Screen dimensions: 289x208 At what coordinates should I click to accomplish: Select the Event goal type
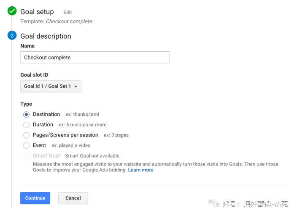coord(27,146)
